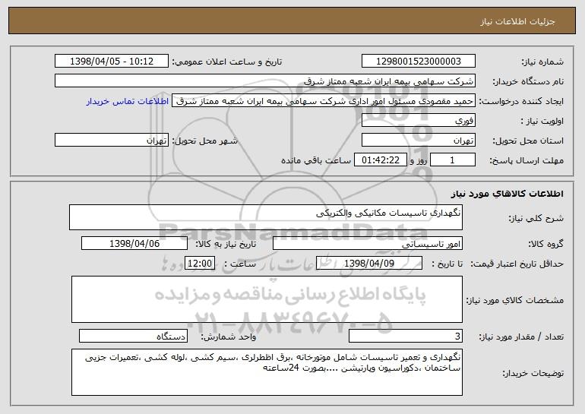
Task: Click the remaining time field 01:42:22
Action: 380,160
